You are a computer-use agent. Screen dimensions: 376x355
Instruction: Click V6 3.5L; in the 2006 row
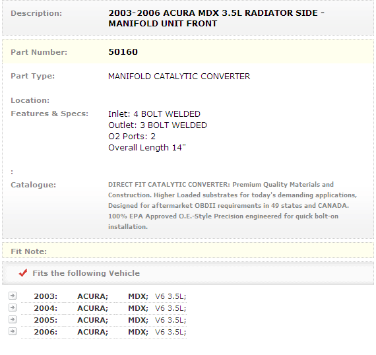170,332
